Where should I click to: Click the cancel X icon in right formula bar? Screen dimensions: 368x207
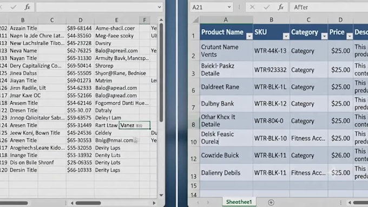tap(252, 7)
